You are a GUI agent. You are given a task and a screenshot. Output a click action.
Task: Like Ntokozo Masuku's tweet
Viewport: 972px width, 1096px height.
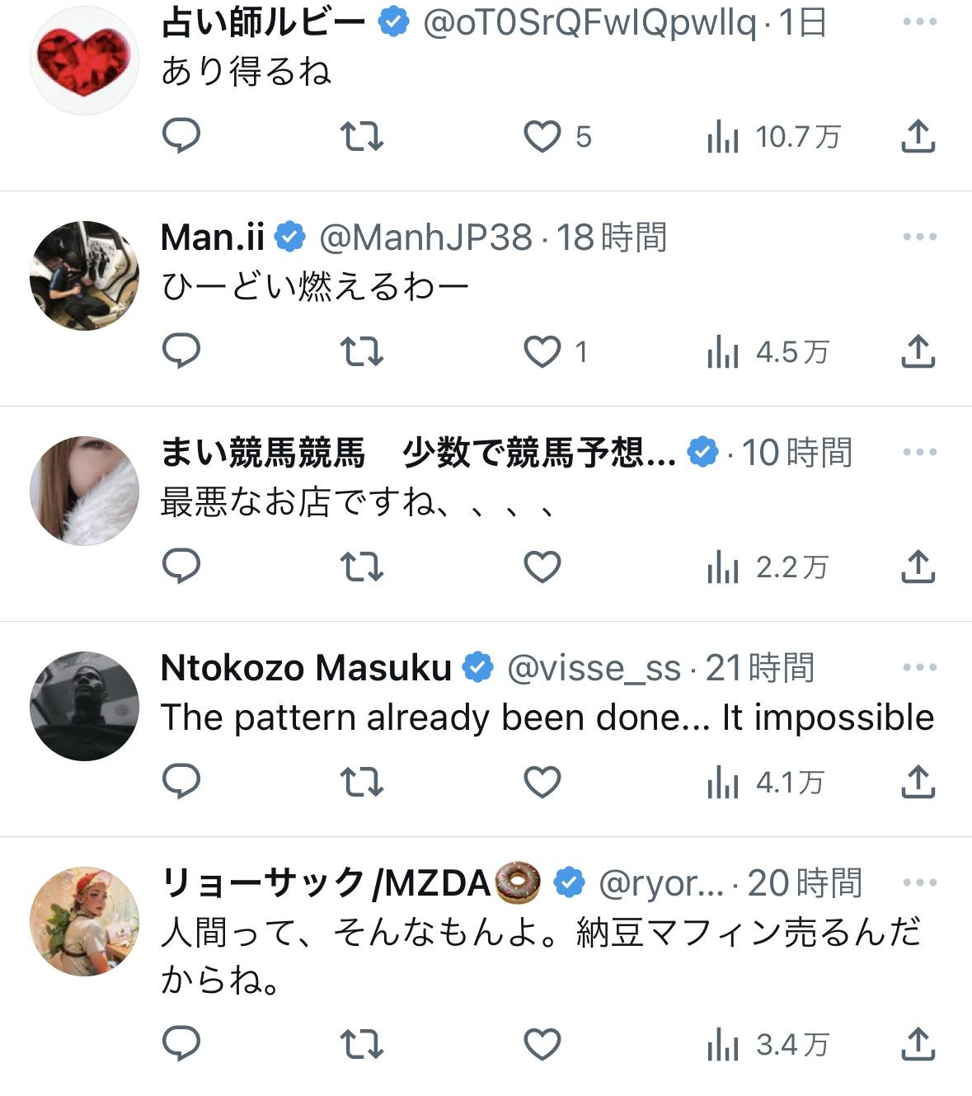[x=542, y=782]
